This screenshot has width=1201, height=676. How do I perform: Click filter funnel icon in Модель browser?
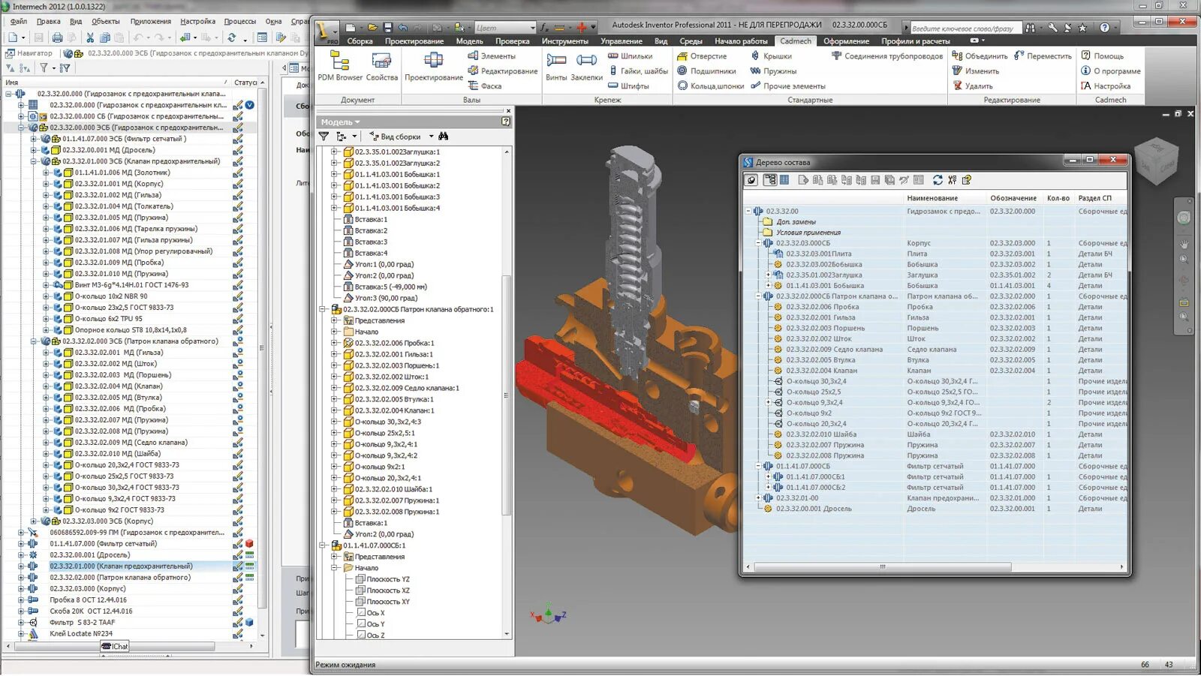pos(324,137)
